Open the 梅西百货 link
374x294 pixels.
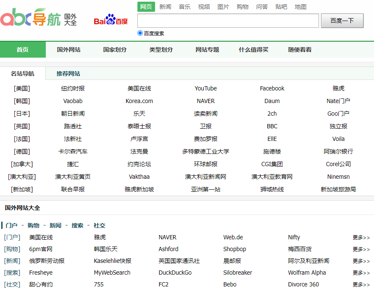pyautogui.click(x=300, y=249)
